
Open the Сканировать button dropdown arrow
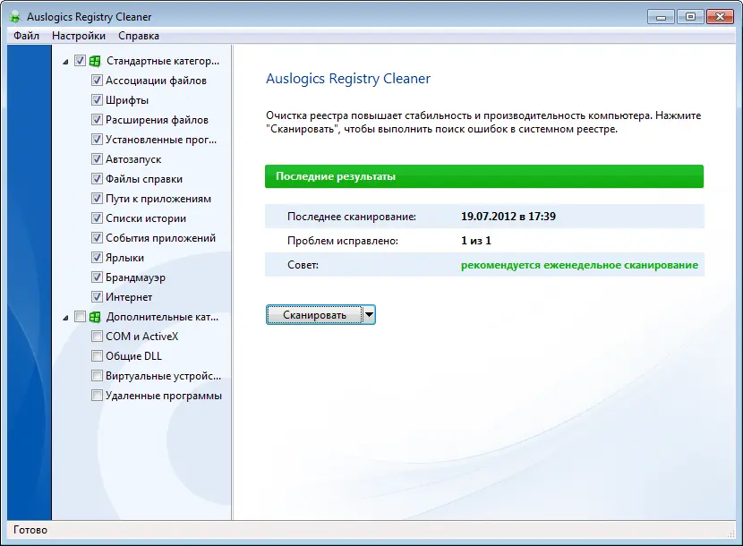(369, 315)
